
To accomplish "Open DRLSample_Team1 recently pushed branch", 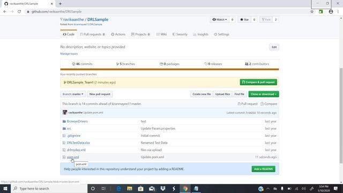I will click(x=80, y=82).
